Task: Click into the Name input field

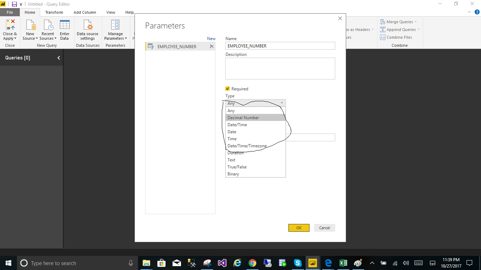Action: tap(280, 46)
